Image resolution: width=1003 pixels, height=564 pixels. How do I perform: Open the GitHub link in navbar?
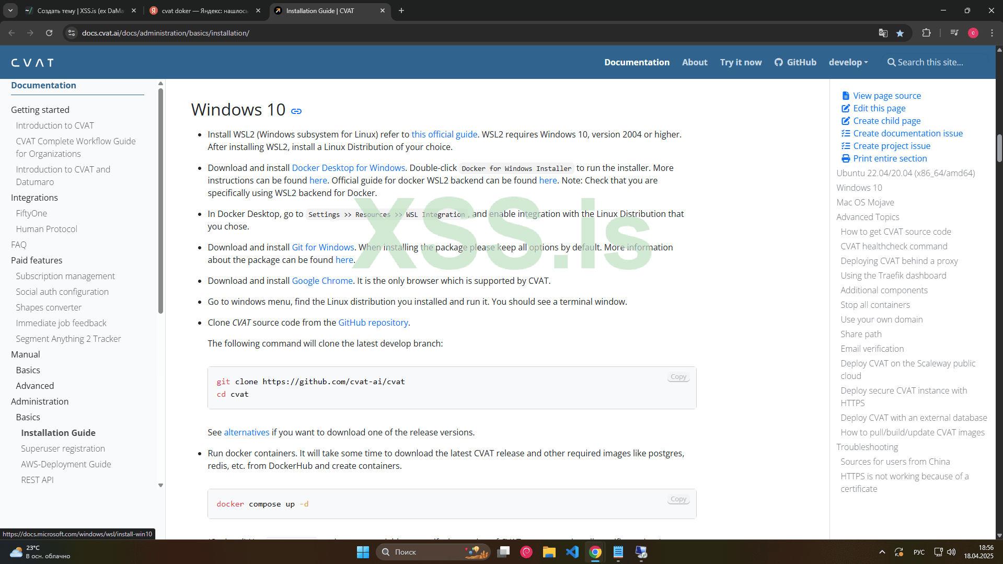pyautogui.click(x=795, y=62)
